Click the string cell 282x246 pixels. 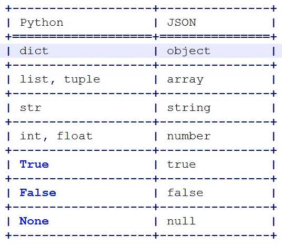point(189,108)
